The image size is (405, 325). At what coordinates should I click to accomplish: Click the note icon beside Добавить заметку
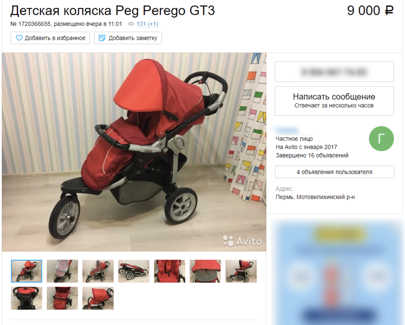coord(102,38)
